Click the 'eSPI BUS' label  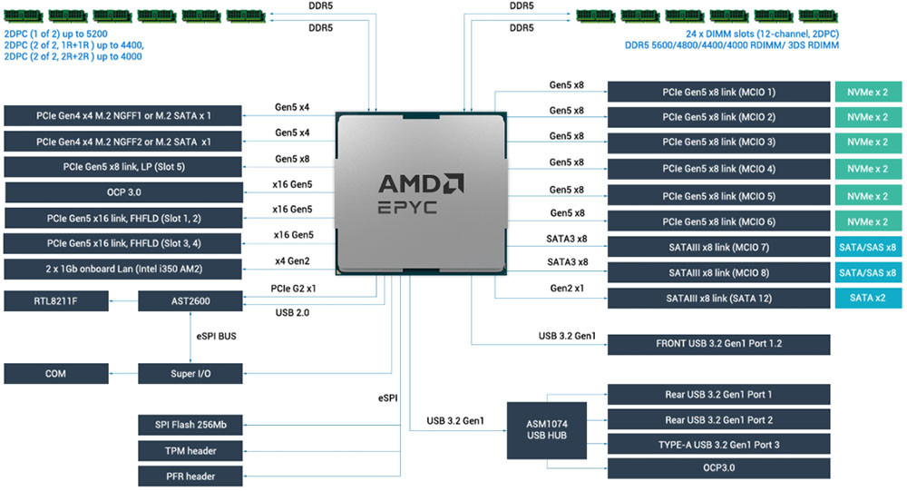[217, 337]
